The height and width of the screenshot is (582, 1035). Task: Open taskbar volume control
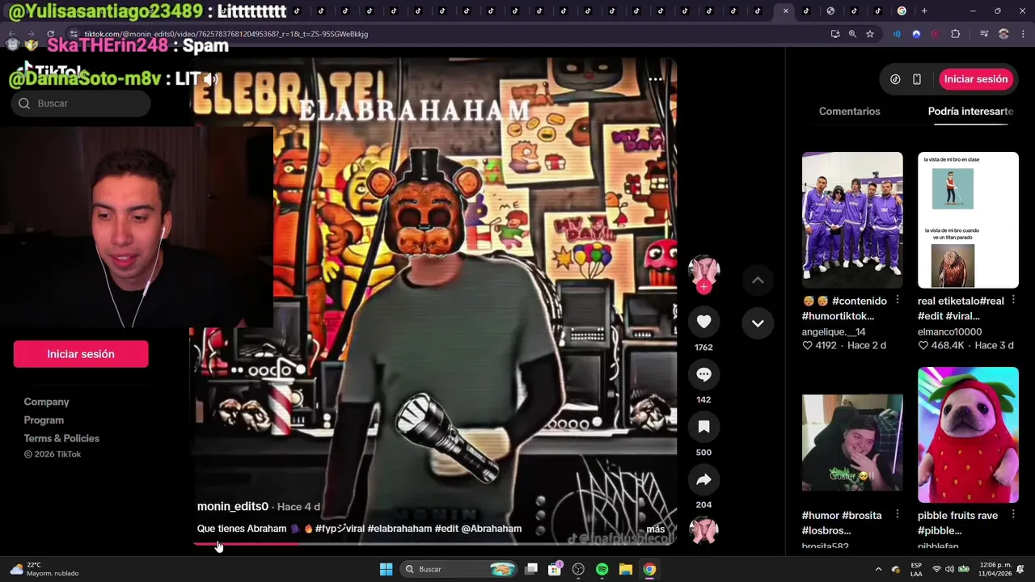point(949,569)
